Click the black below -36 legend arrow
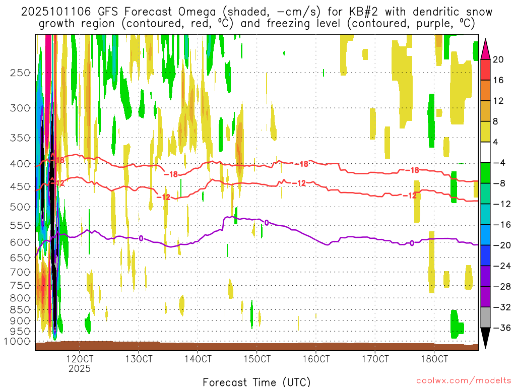This screenshot has width=516, height=387. point(485,338)
